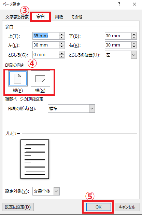The height and width of the screenshot is (215, 142).
Task: Click the 上(T) margin input field
Action: click(46, 36)
